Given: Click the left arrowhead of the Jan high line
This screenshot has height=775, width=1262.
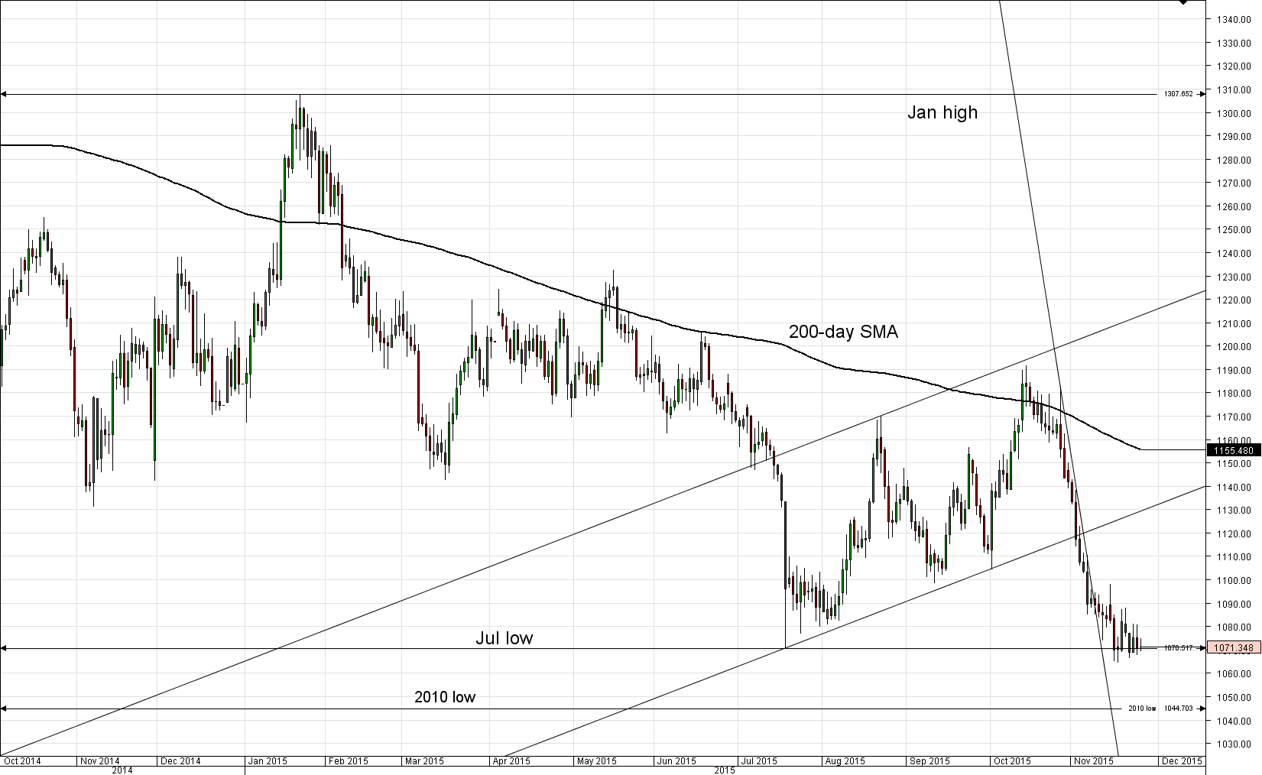Looking at the screenshot, I should tap(3, 94).
